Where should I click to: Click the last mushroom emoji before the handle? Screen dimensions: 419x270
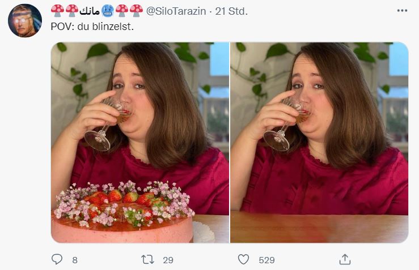point(136,11)
